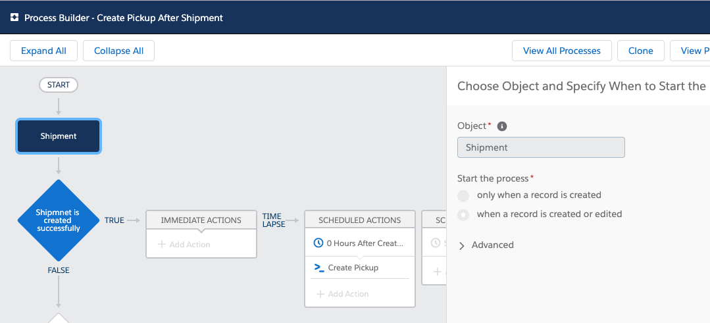710x323 pixels.
Task: Click plus icon under Create Pickup action
Action: (x=320, y=294)
